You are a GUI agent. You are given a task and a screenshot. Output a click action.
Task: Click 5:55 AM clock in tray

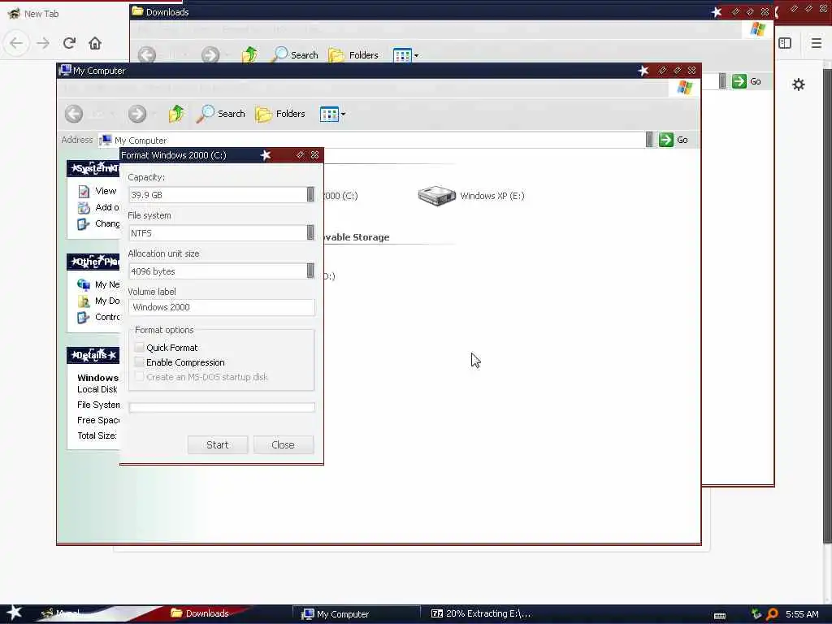point(802,614)
